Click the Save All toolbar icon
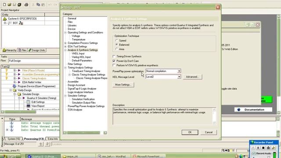This screenshot has width=281, height=158. click(19, 5)
